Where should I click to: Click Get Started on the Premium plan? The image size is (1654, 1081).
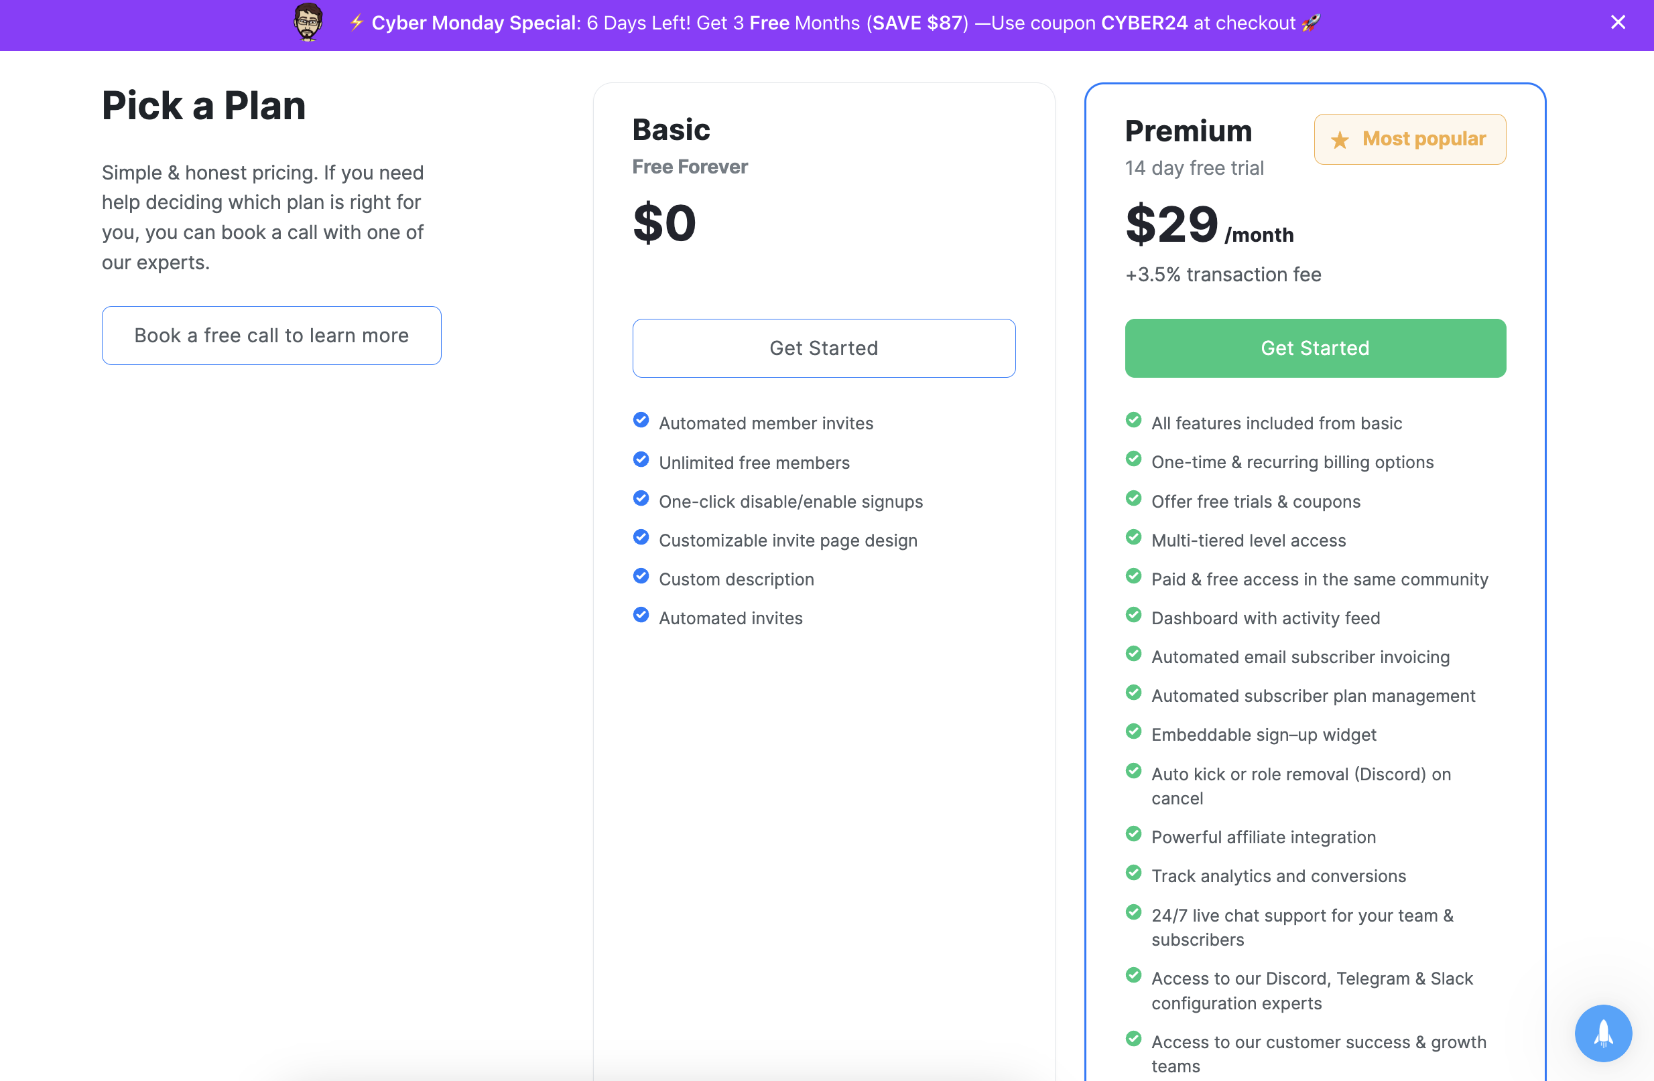[1314, 348]
